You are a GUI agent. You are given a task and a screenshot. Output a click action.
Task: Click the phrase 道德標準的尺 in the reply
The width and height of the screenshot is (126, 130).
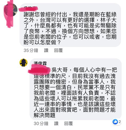[x=50, y=76]
